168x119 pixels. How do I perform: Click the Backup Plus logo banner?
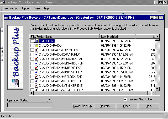tap(15, 57)
